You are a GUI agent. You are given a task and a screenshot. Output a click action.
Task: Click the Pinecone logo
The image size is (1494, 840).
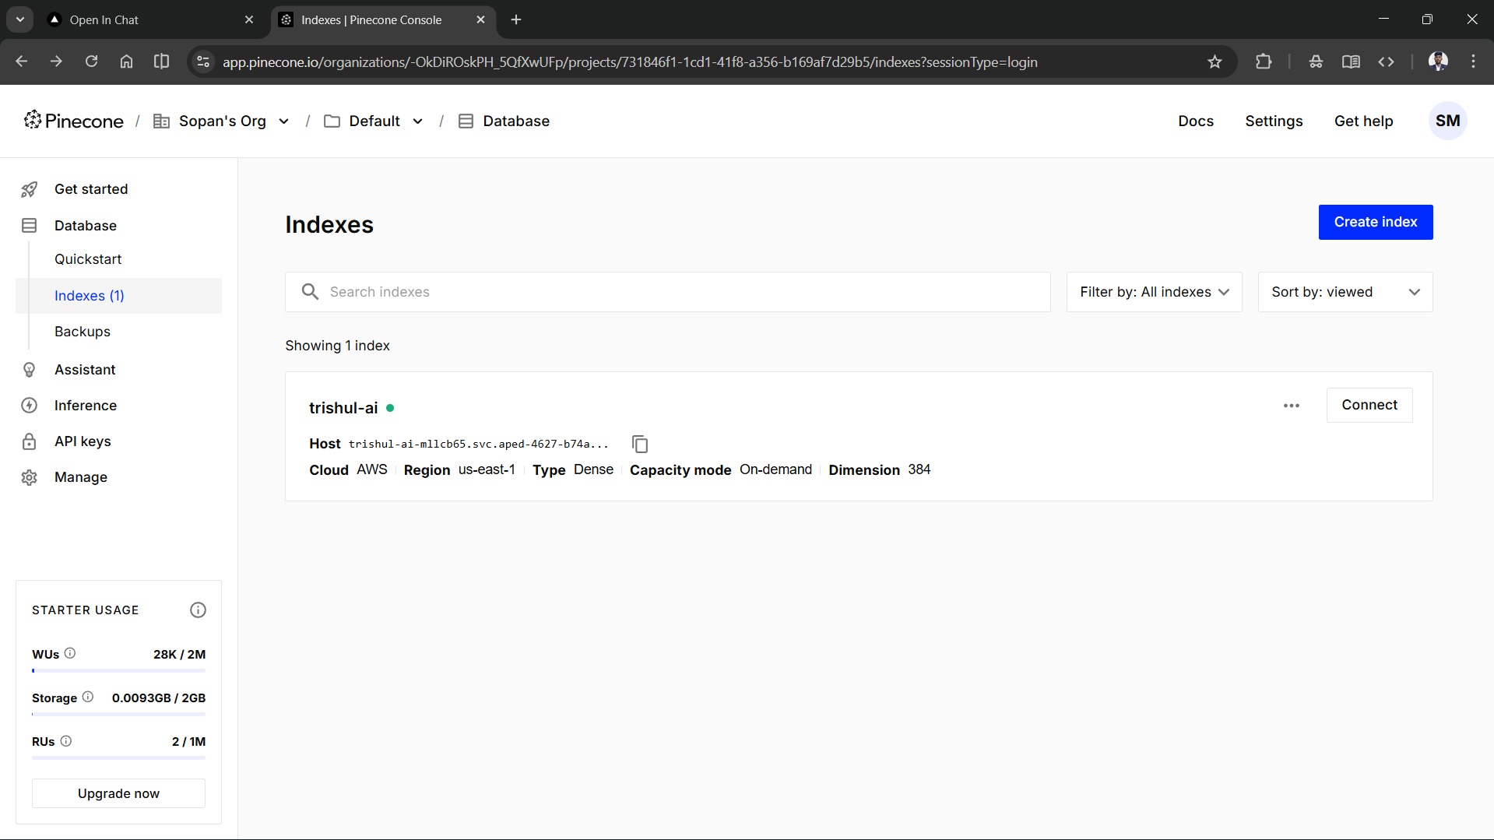click(73, 121)
